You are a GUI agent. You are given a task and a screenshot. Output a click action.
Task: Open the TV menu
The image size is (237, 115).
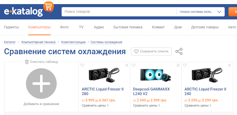point(81,27)
